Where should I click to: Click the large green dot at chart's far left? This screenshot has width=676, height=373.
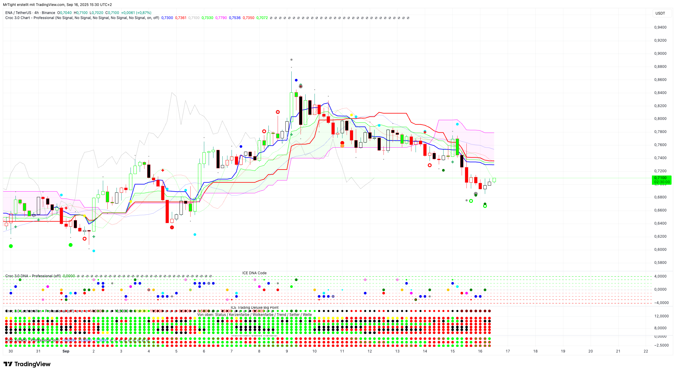[11, 246]
